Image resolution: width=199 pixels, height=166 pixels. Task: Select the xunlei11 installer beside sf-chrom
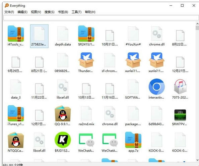click(133, 60)
